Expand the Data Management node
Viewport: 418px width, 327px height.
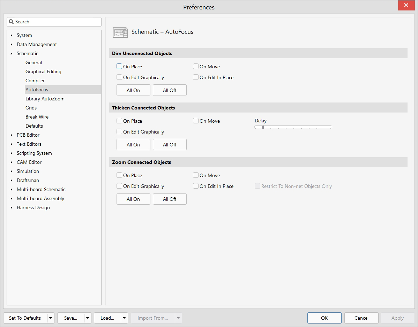click(x=12, y=44)
